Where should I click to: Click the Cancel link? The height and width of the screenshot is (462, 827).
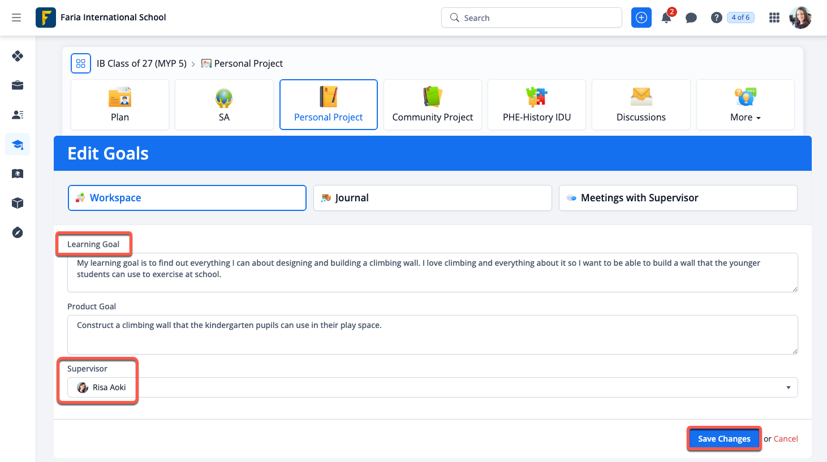pyautogui.click(x=786, y=439)
